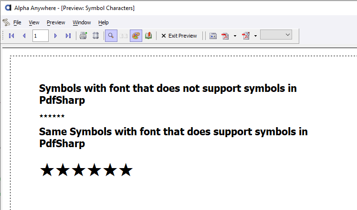Go to the first page
Image resolution: width=357 pixels, height=210 pixels.
(11, 36)
